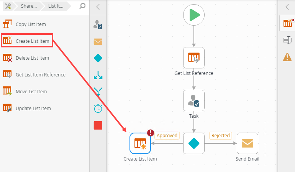Open the Share... breadcrumb
295x172 pixels.
(x=29, y=6)
